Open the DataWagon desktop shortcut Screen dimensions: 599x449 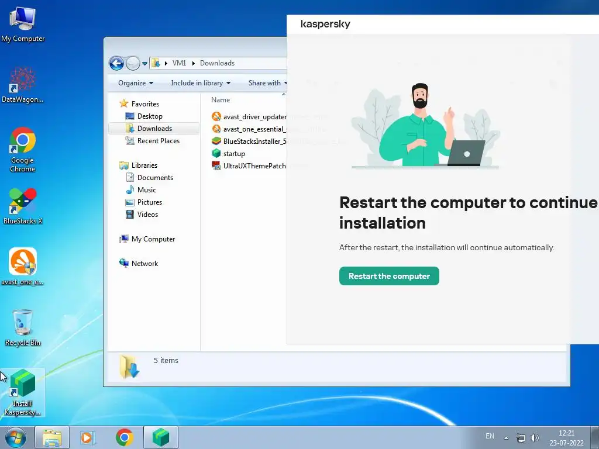[x=23, y=85]
